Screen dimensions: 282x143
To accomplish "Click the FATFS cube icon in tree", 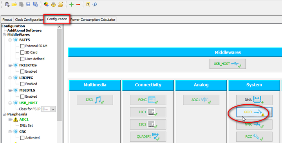I will click(x=16, y=40).
